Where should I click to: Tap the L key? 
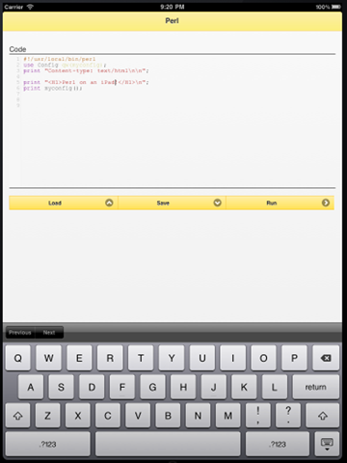click(x=275, y=387)
